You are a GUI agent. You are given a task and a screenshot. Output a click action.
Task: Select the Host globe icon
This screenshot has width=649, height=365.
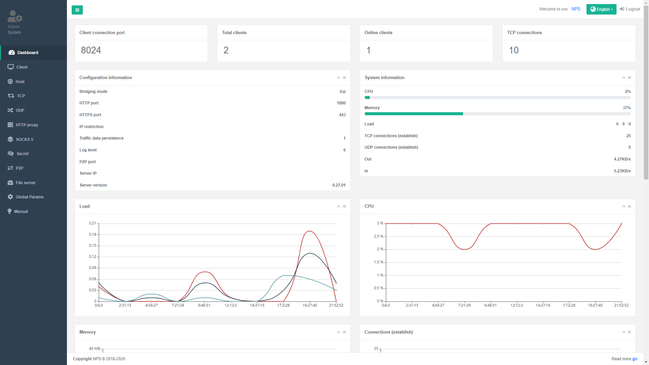(x=10, y=81)
